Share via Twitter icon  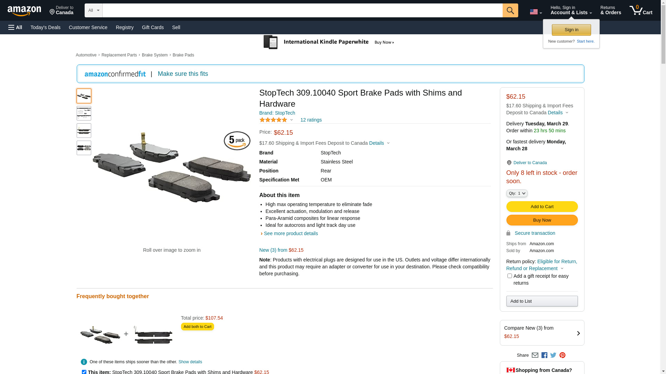point(553,355)
